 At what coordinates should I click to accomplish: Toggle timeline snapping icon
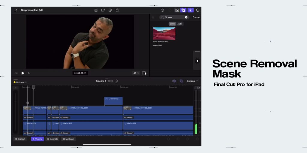[x=174, y=81]
